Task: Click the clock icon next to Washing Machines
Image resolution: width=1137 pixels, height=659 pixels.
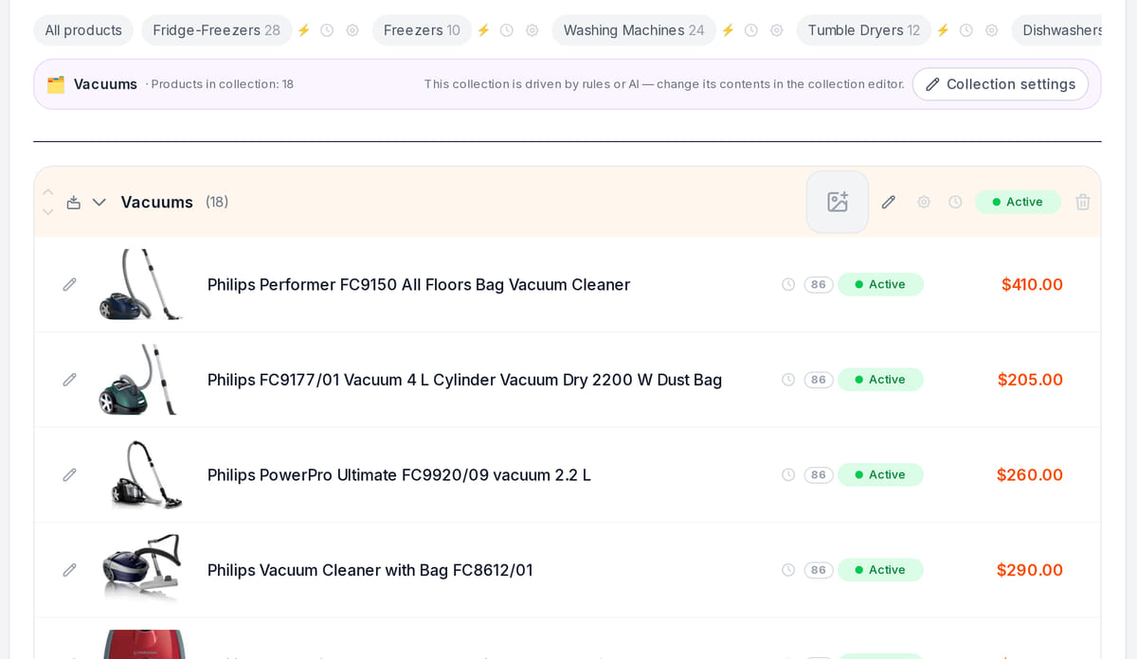Action: tap(751, 30)
